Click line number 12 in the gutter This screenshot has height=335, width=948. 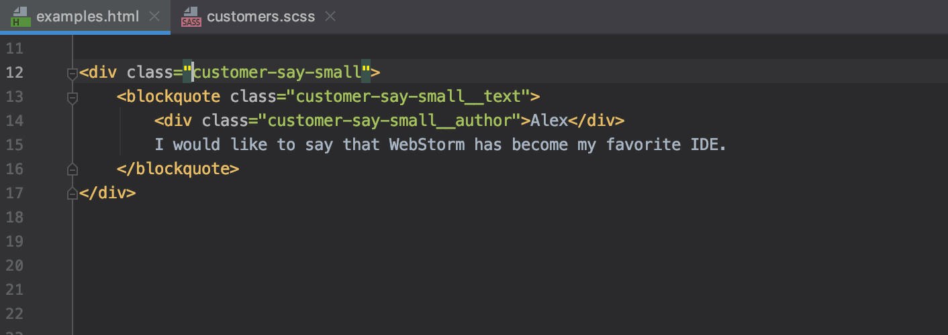tap(15, 72)
